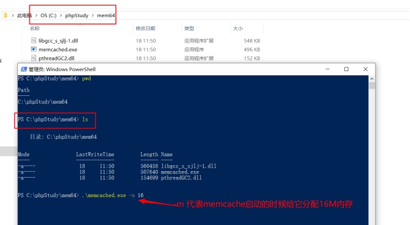Expand the chevron before mem64 breadcrumb
The width and height of the screenshot is (410, 225).
click(92, 15)
